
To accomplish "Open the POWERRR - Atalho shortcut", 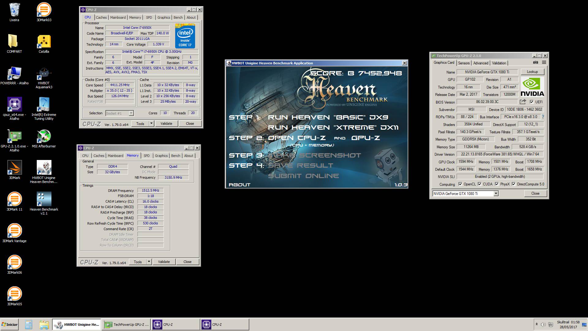I will [14, 75].
